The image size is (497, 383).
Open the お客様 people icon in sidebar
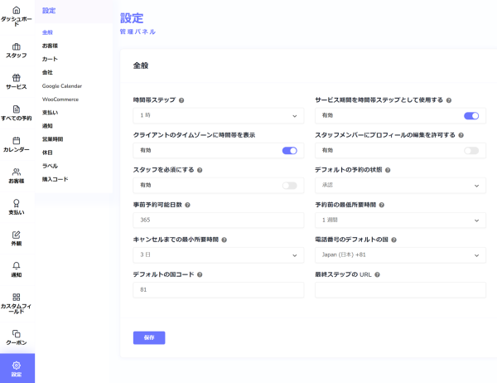[17, 172]
